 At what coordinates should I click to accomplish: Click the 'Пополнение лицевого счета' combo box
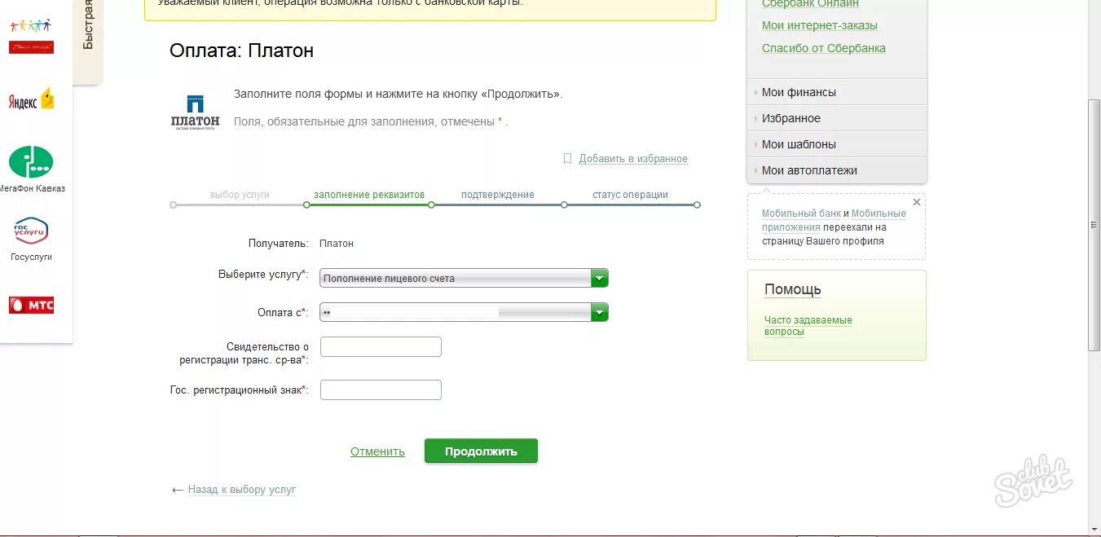(464, 278)
